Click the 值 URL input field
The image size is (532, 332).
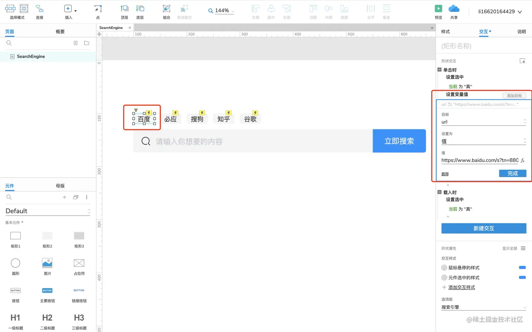[480, 160]
